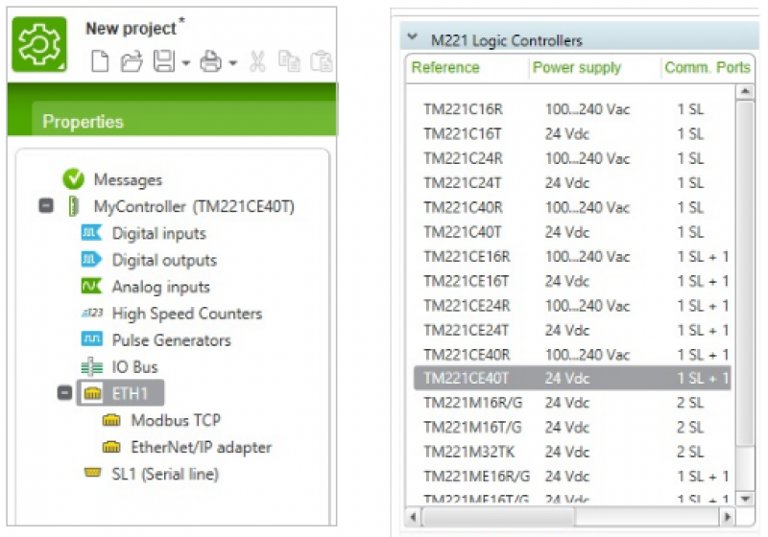
Task: Select the TM221CE40R controller row
Action: pyautogui.click(x=573, y=355)
